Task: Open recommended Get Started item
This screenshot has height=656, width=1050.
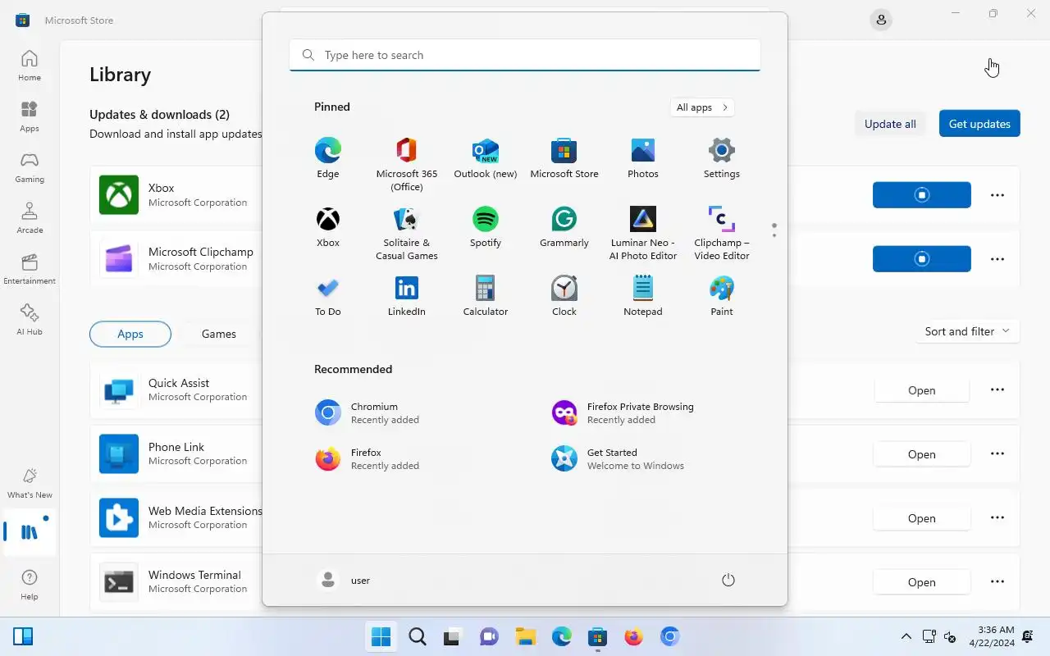Action: 642,458
